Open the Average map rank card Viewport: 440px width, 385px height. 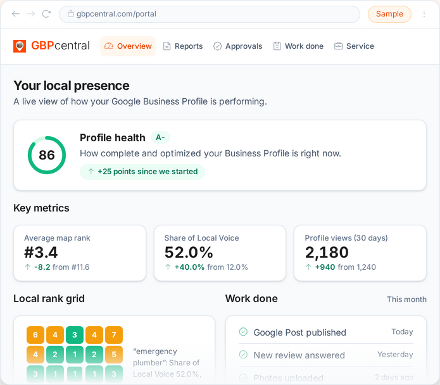(x=80, y=253)
